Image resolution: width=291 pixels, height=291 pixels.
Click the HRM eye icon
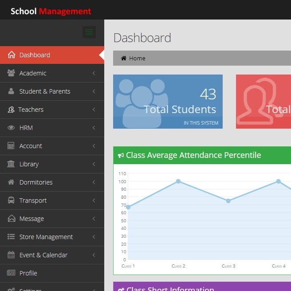tap(11, 128)
